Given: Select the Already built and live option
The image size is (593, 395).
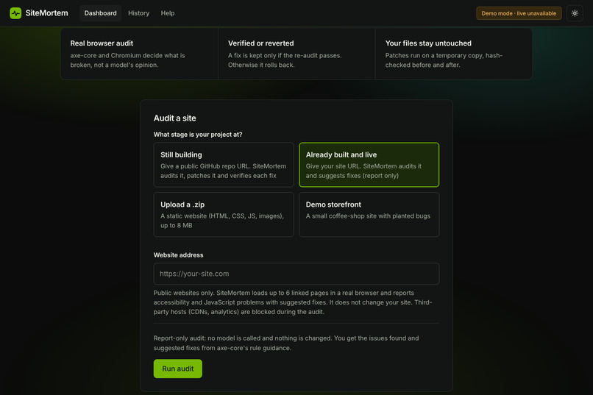Looking at the screenshot, I should [369, 165].
